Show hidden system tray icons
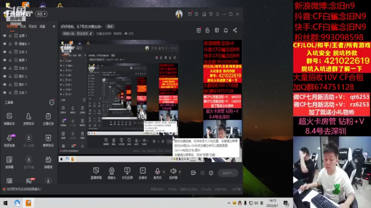 click(x=229, y=203)
